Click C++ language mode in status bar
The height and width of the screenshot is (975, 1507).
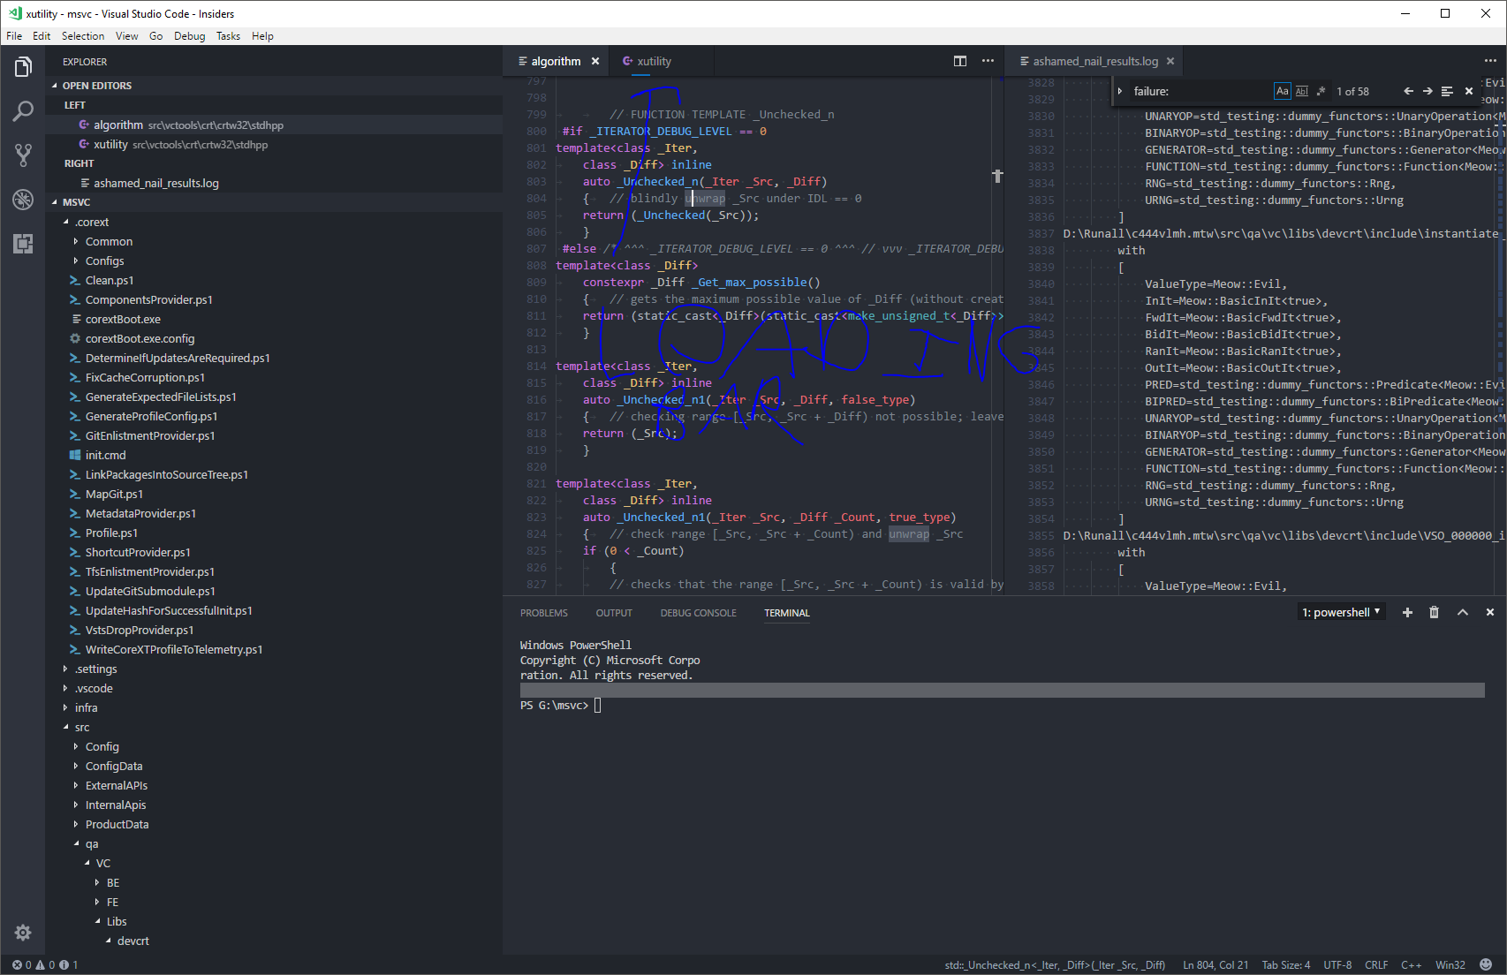1411,964
